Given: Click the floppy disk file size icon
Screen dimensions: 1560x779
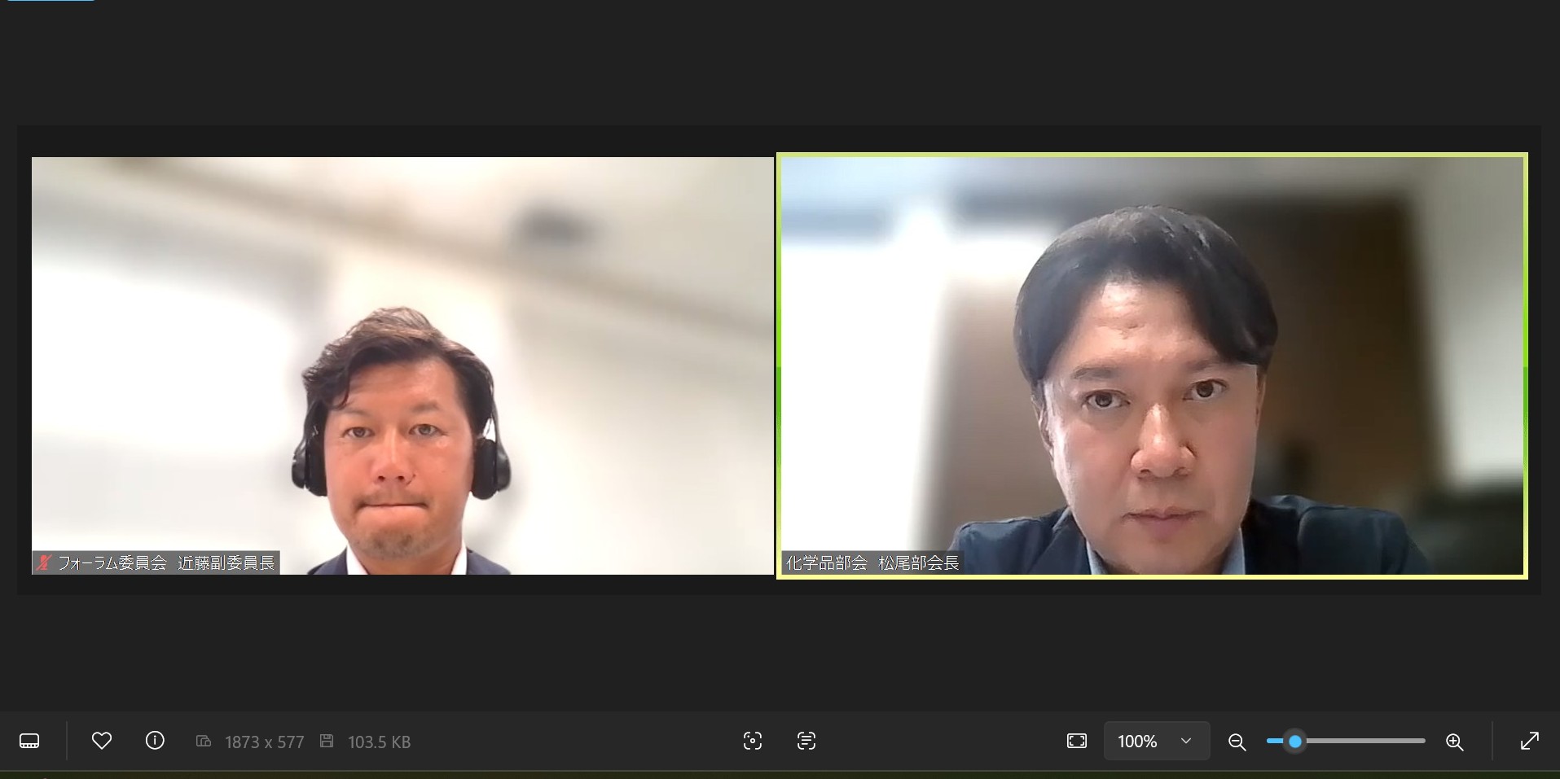Looking at the screenshot, I should [x=327, y=741].
